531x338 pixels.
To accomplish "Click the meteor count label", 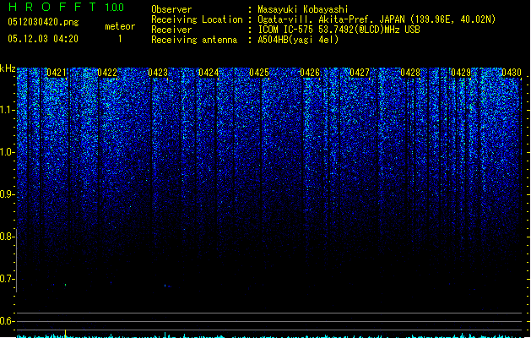I will point(120,26).
